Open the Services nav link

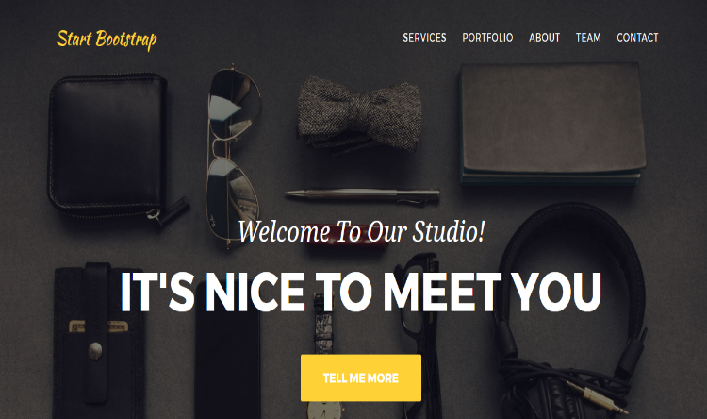424,38
